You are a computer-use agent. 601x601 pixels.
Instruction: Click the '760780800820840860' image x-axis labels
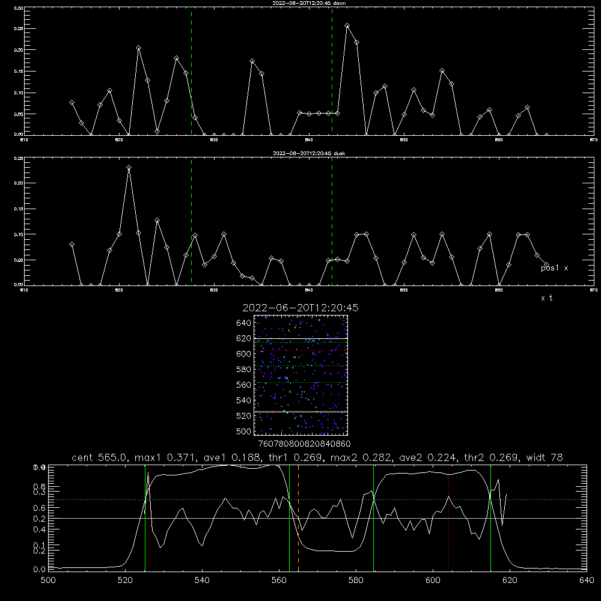pyautogui.click(x=304, y=444)
